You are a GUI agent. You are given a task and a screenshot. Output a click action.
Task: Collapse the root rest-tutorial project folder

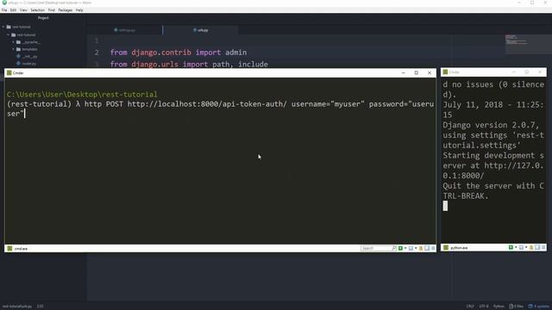(x=3, y=27)
